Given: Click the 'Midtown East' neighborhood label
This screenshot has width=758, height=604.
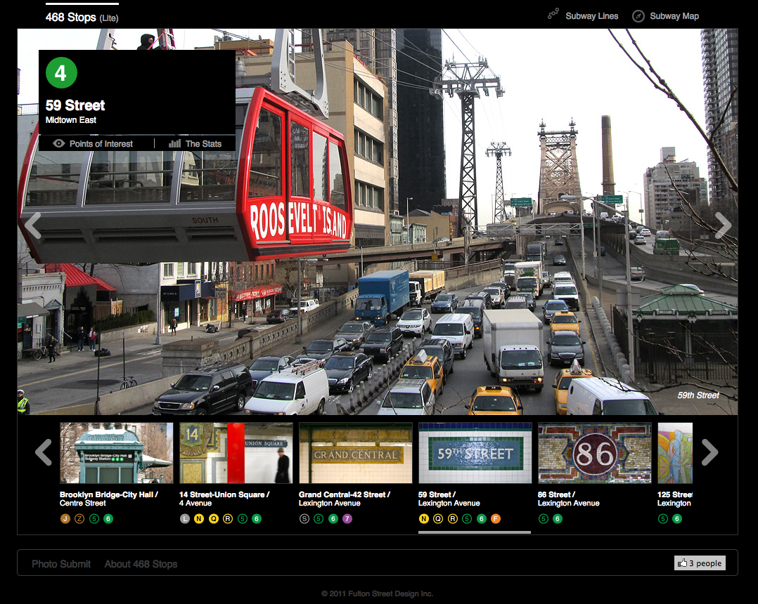Looking at the screenshot, I should (70, 119).
